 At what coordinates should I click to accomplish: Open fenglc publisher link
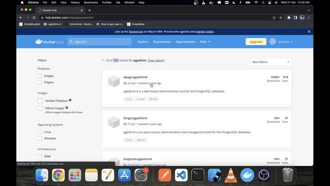[131, 124]
